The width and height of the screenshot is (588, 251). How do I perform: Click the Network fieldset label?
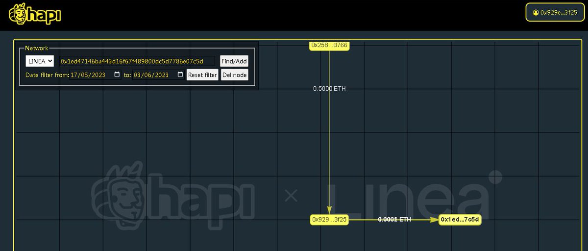tap(37, 48)
